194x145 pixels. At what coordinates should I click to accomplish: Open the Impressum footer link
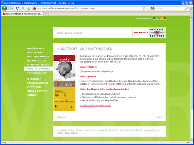click(x=71, y=133)
